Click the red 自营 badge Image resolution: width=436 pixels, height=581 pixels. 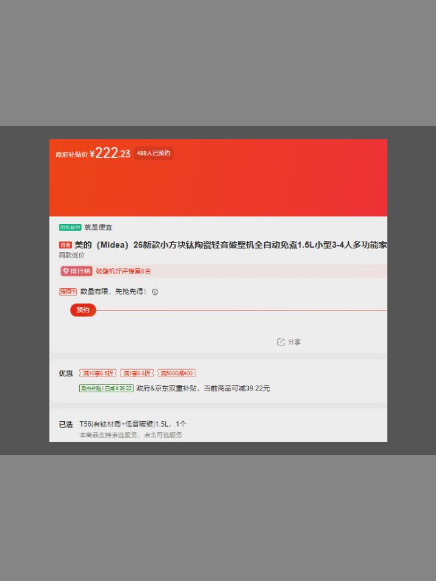pos(65,245)
